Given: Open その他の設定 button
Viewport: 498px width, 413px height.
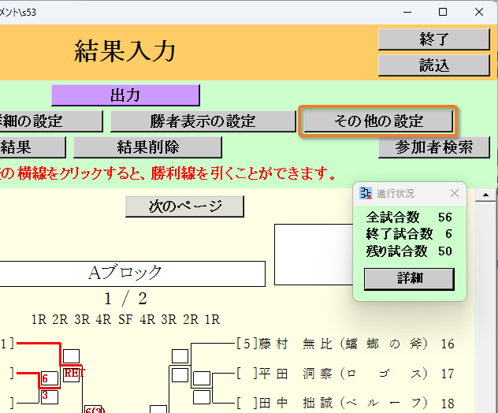Looking at the screenshot, I should click(x=378, y=121).
